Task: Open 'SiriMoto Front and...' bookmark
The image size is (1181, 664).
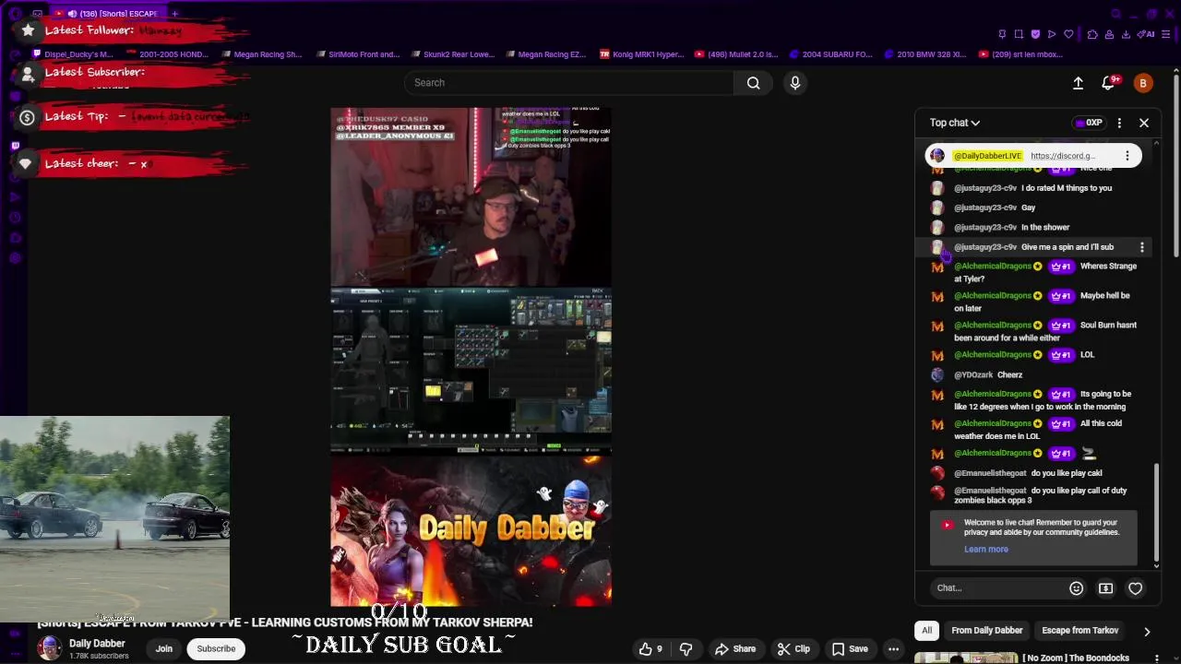Action: (x=356, y=54)
